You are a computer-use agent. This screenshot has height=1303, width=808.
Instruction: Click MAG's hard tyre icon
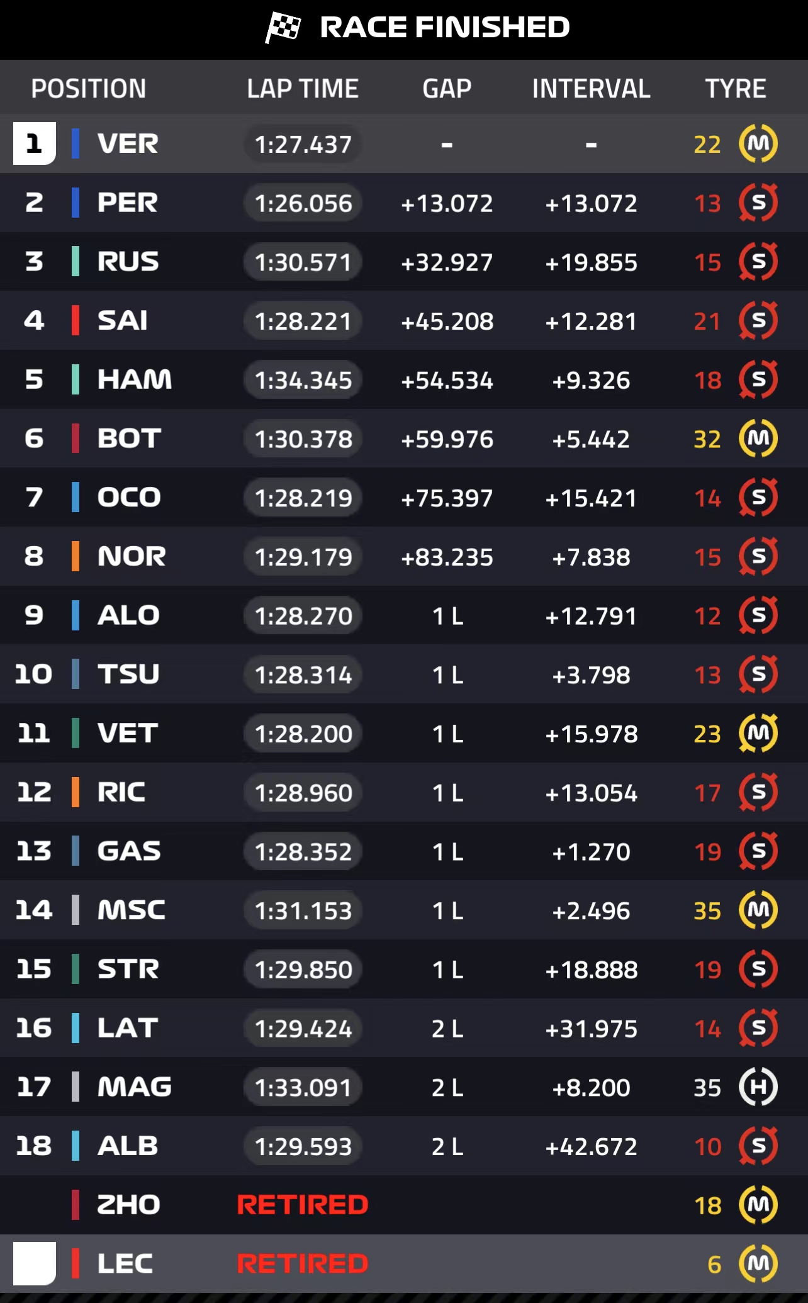(x=758, y=1087)
